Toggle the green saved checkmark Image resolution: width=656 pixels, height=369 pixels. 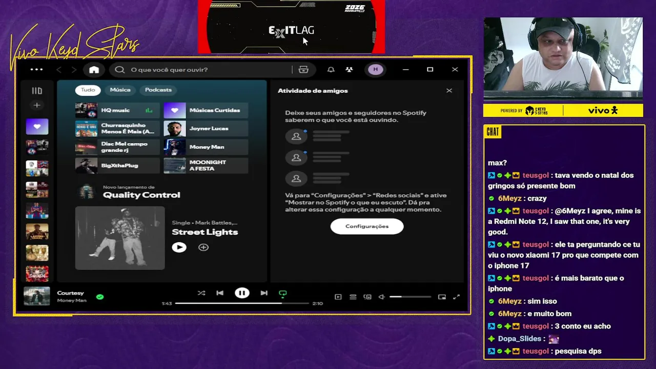click(100, 297)
